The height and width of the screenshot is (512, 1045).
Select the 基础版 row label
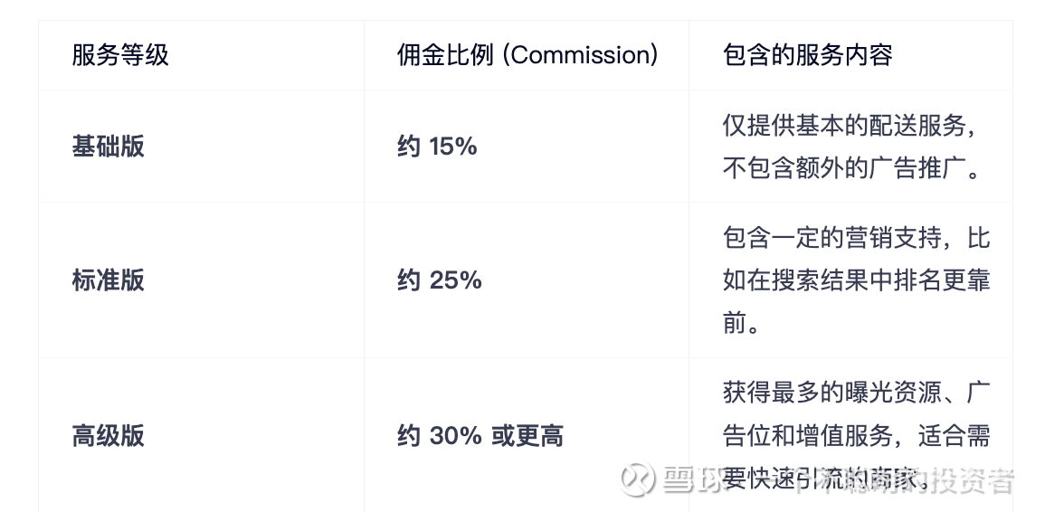[x=108, y=147]
